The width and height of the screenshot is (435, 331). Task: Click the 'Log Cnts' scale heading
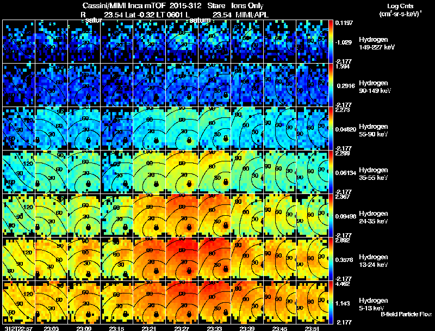[x=400, y=6]
